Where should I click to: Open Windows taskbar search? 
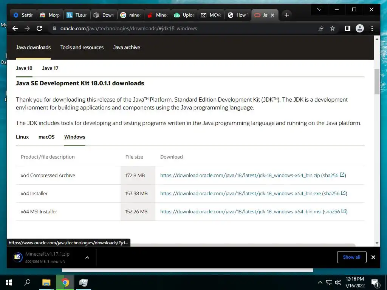(27, 282)
